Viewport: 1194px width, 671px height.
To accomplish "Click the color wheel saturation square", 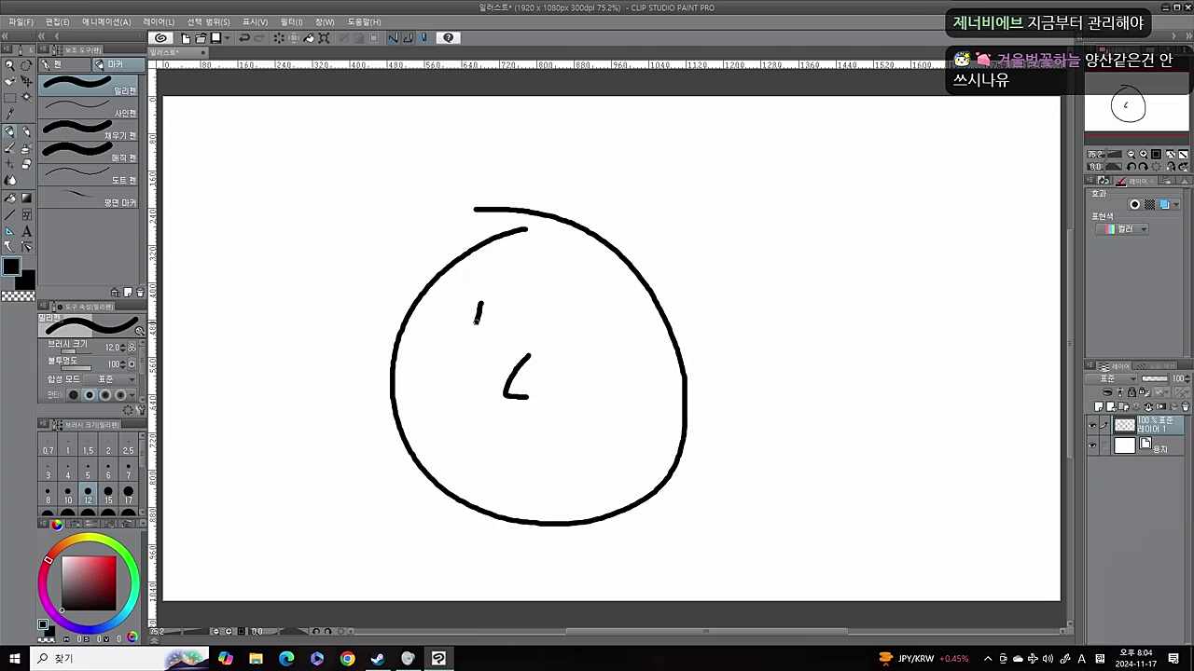I will 90,583.
